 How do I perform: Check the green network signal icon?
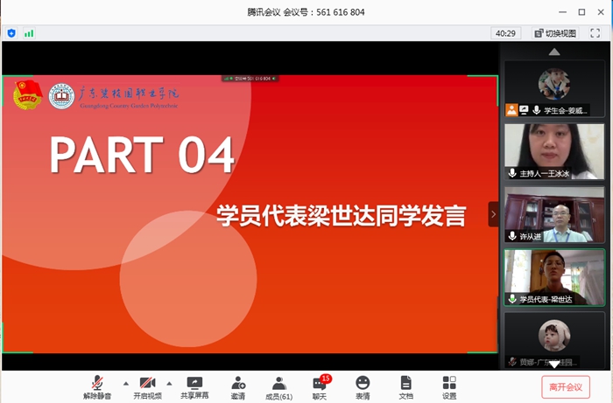[x=29, y=33]
